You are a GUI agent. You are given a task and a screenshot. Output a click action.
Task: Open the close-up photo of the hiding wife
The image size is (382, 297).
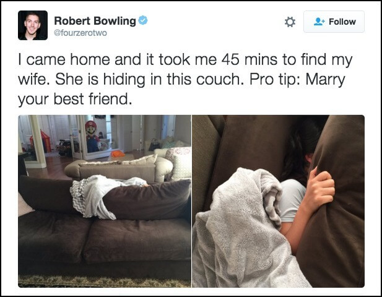tap(279, 201)
